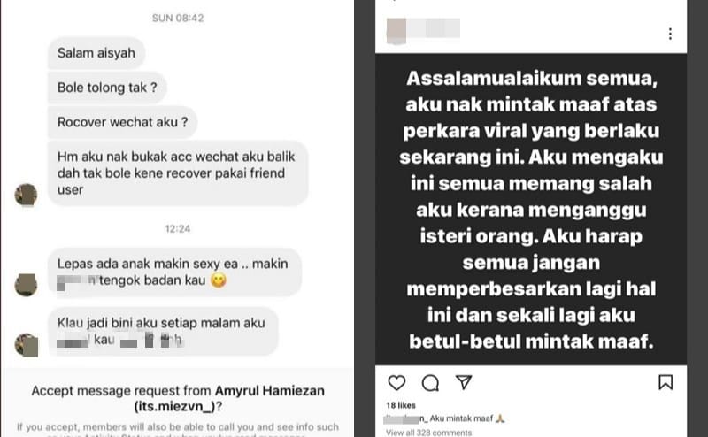Open sender avatar beside "Klau jadi bini" message
The image size is (708, 437).
pos(26,345)
